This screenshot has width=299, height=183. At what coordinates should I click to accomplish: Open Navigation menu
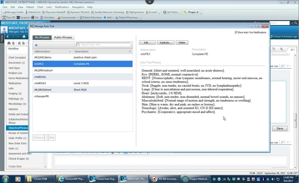tap(78, 7)
